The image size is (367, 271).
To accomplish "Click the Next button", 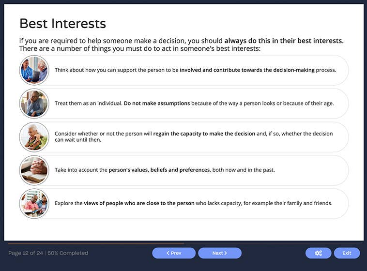I will pyautogui.click(x=220, y=253).
